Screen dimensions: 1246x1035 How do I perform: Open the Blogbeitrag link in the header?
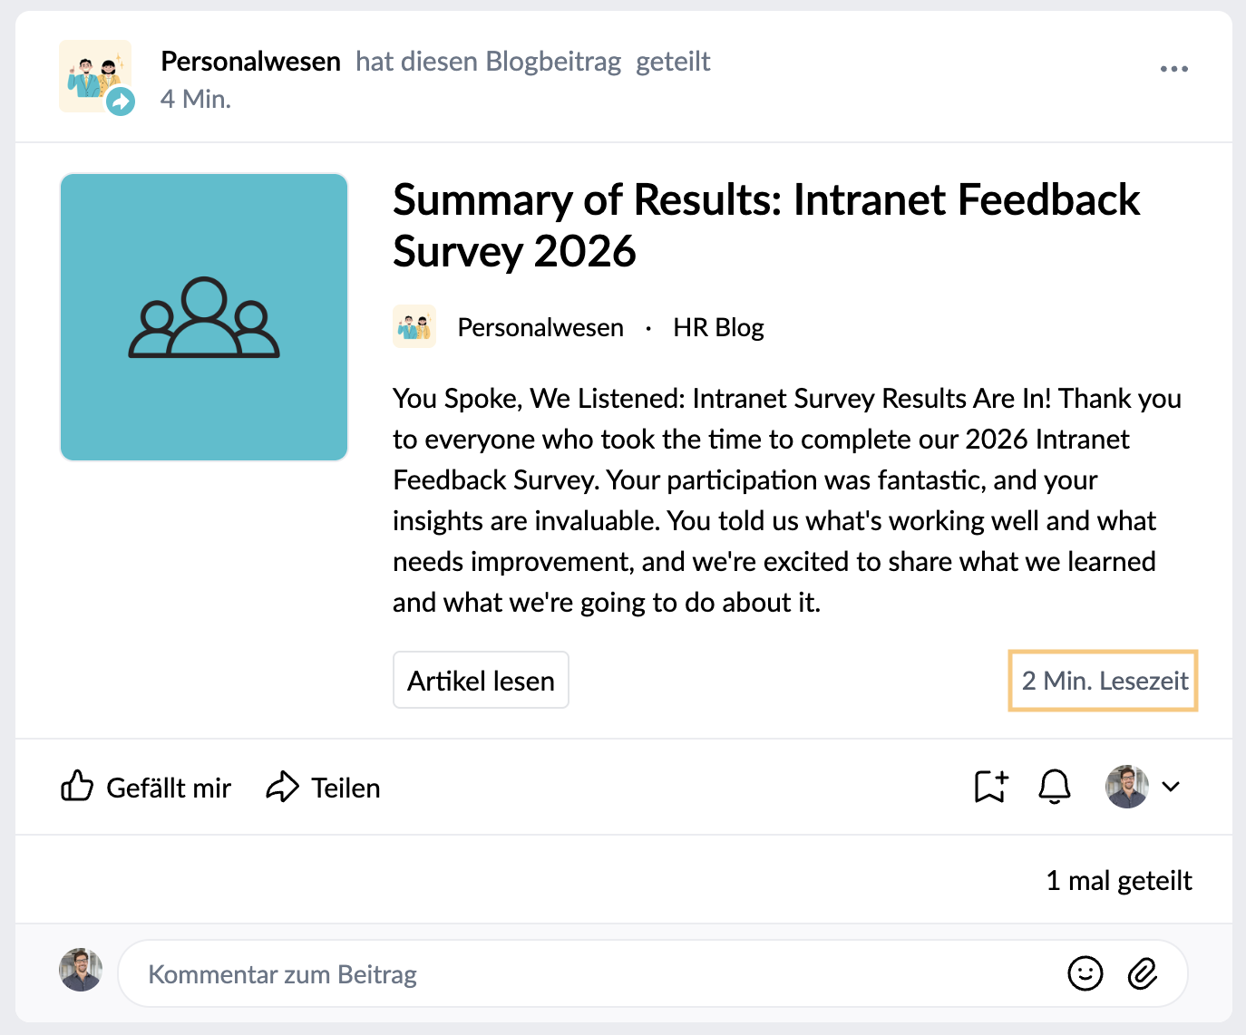point(553,62)
